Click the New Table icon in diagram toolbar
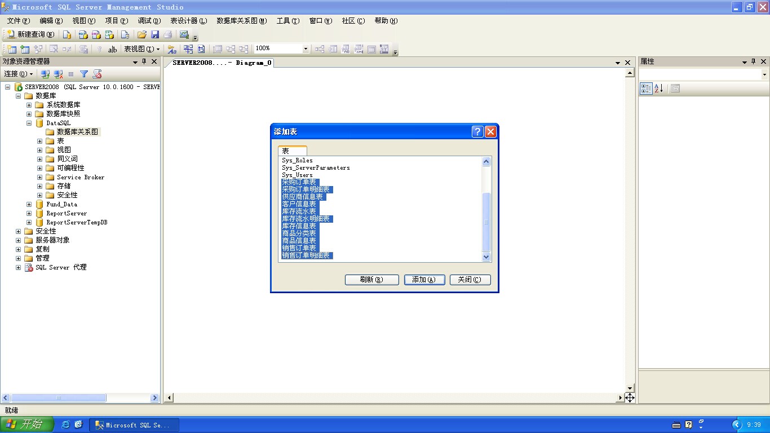Viewport: 770px width, 433px height. (11, 49)
